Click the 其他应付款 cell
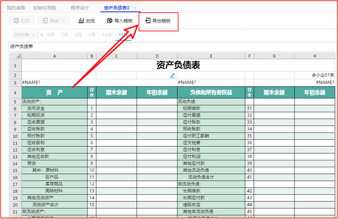The image size is (338, 219). tap(211, 163)
